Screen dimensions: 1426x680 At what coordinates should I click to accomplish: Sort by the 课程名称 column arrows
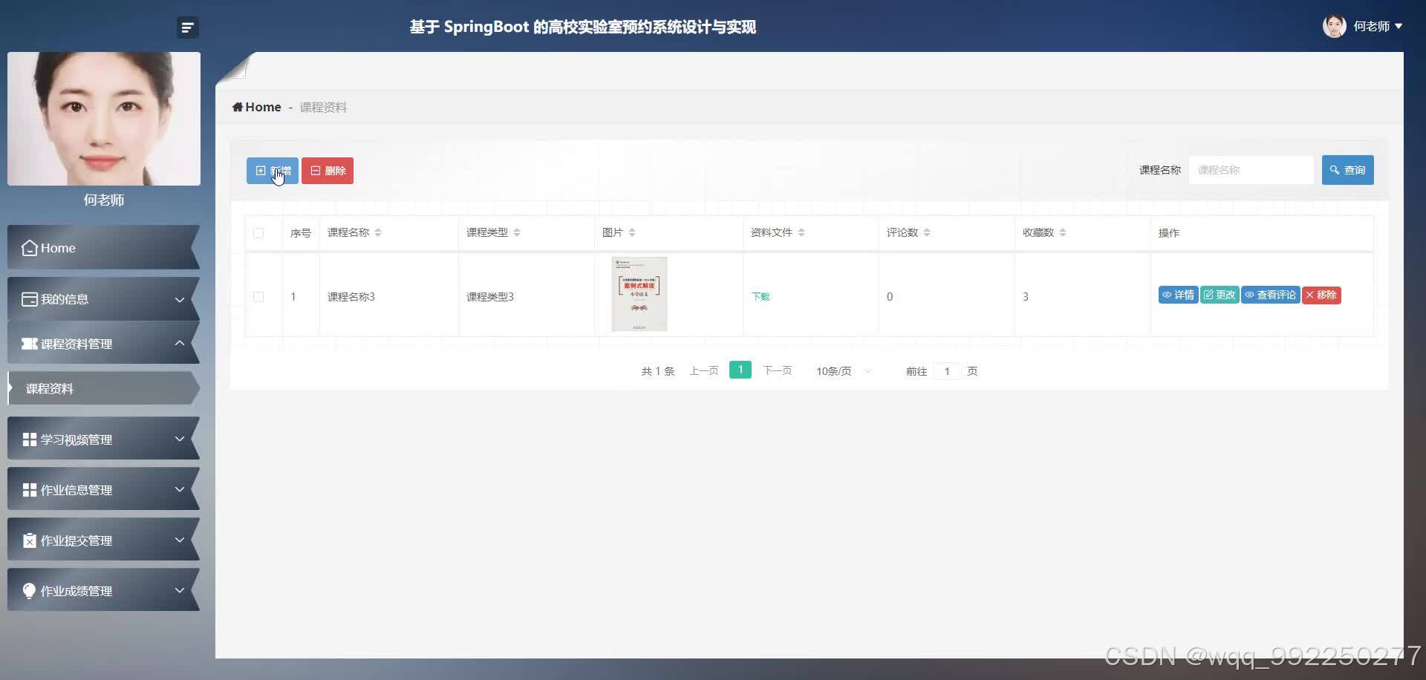click(x=378, y=232)
